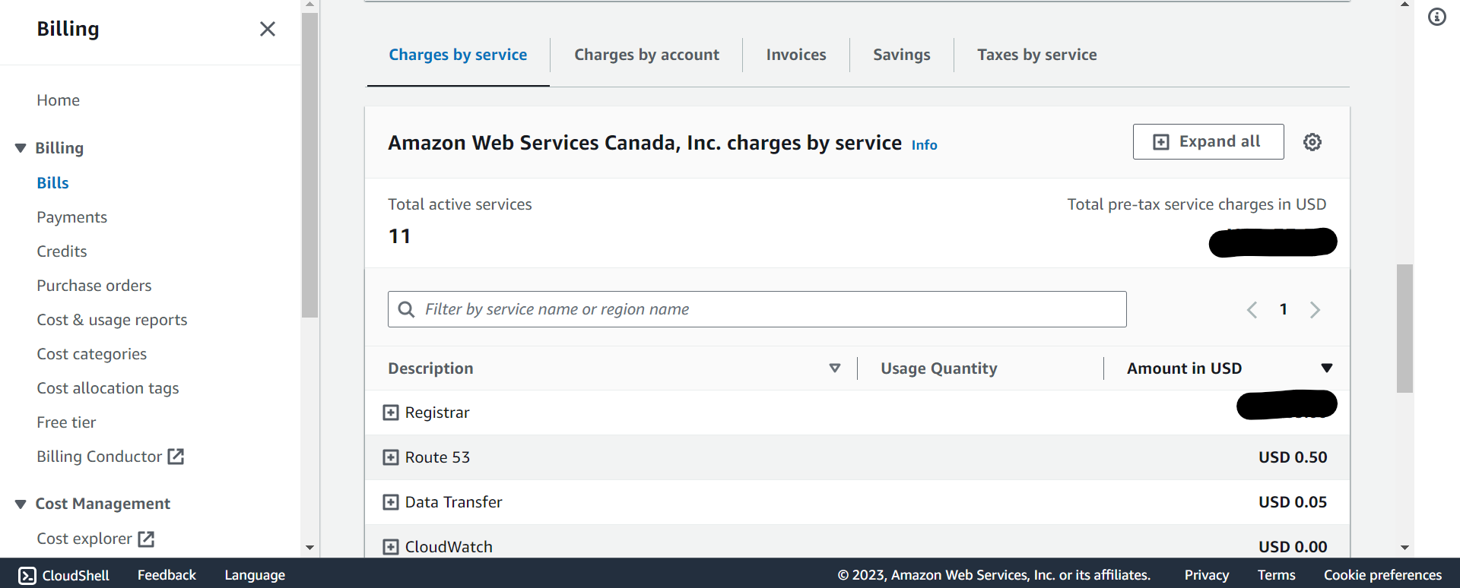
Task: Click the Feedback link in footer
Action: coord(167,575)
